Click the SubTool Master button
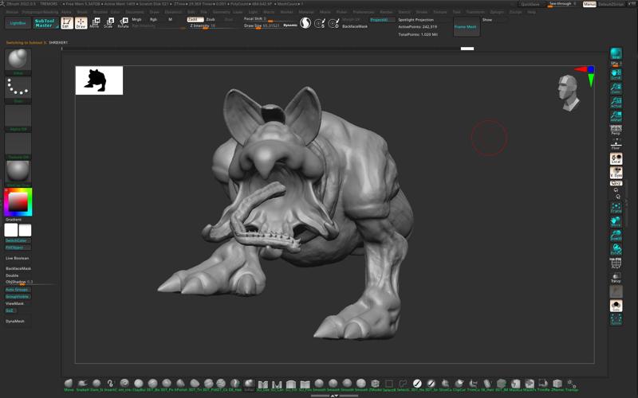 (44, 23)
